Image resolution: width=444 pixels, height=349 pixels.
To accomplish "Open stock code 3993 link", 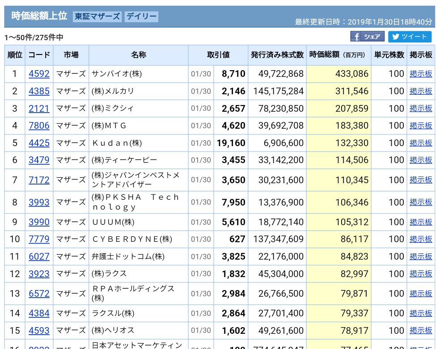I will click(39, 202).
